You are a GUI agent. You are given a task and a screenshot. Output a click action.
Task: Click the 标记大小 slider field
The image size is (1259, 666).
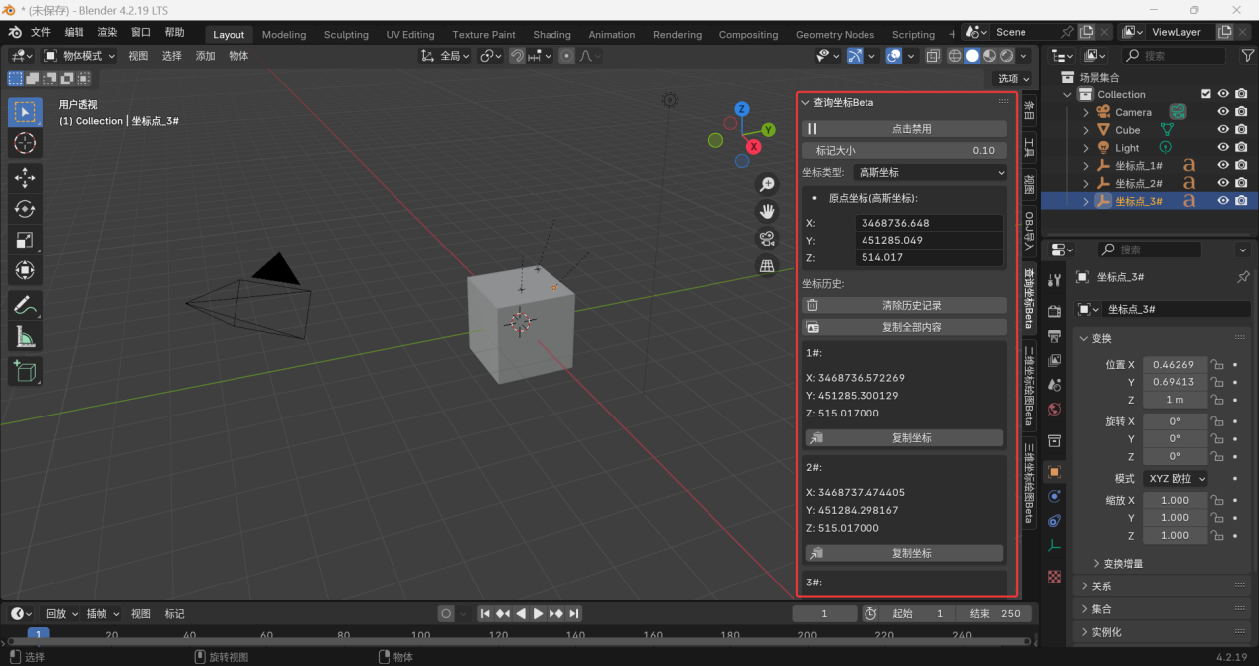point(904,150)
